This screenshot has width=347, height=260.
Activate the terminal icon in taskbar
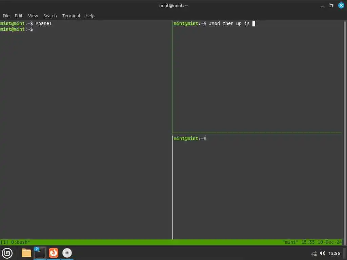tap(40, 253)
